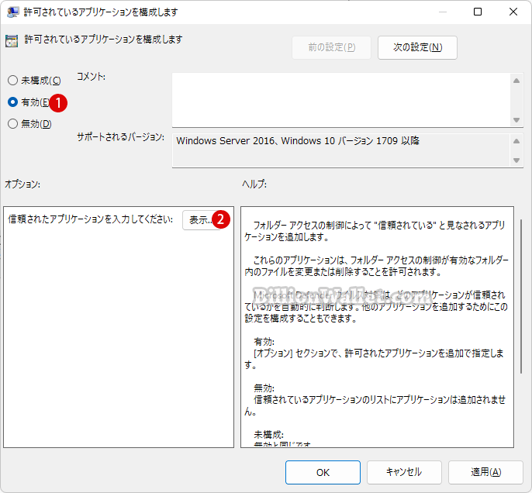Click the 信頼されたアプリケーションを入力してください label

click(90, 219)
